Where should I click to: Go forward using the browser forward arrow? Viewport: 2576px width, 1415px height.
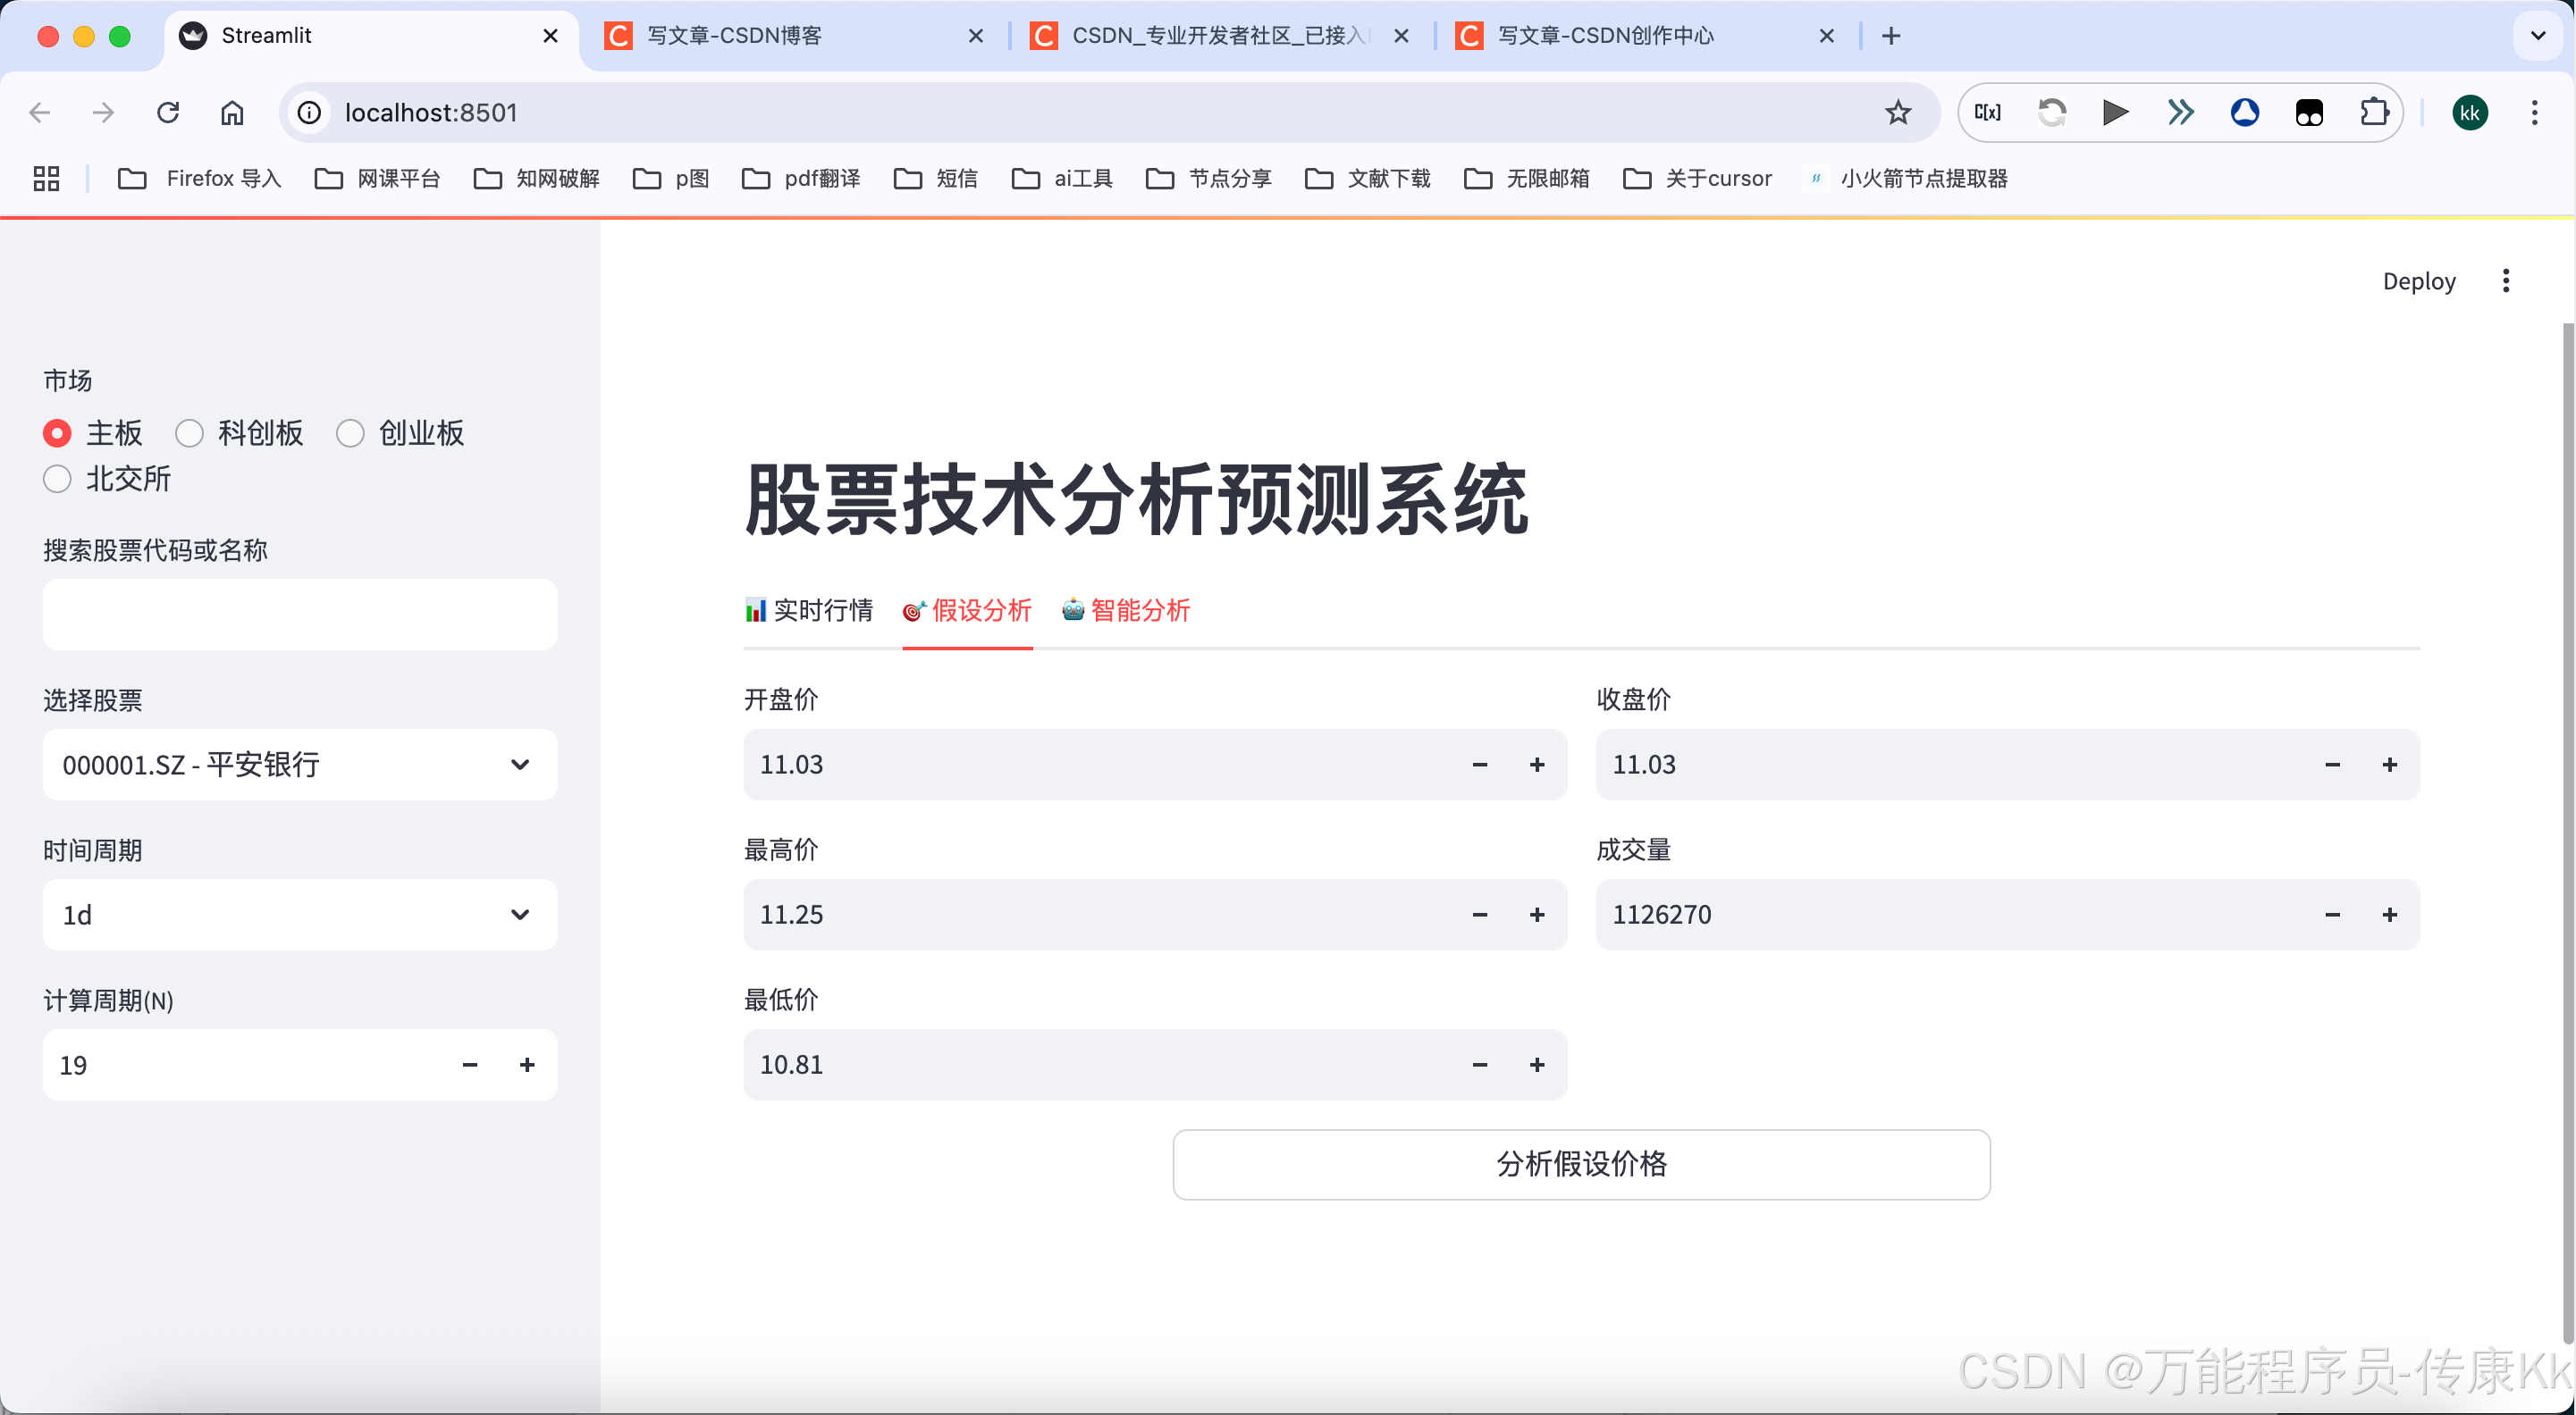pos(103,113)
